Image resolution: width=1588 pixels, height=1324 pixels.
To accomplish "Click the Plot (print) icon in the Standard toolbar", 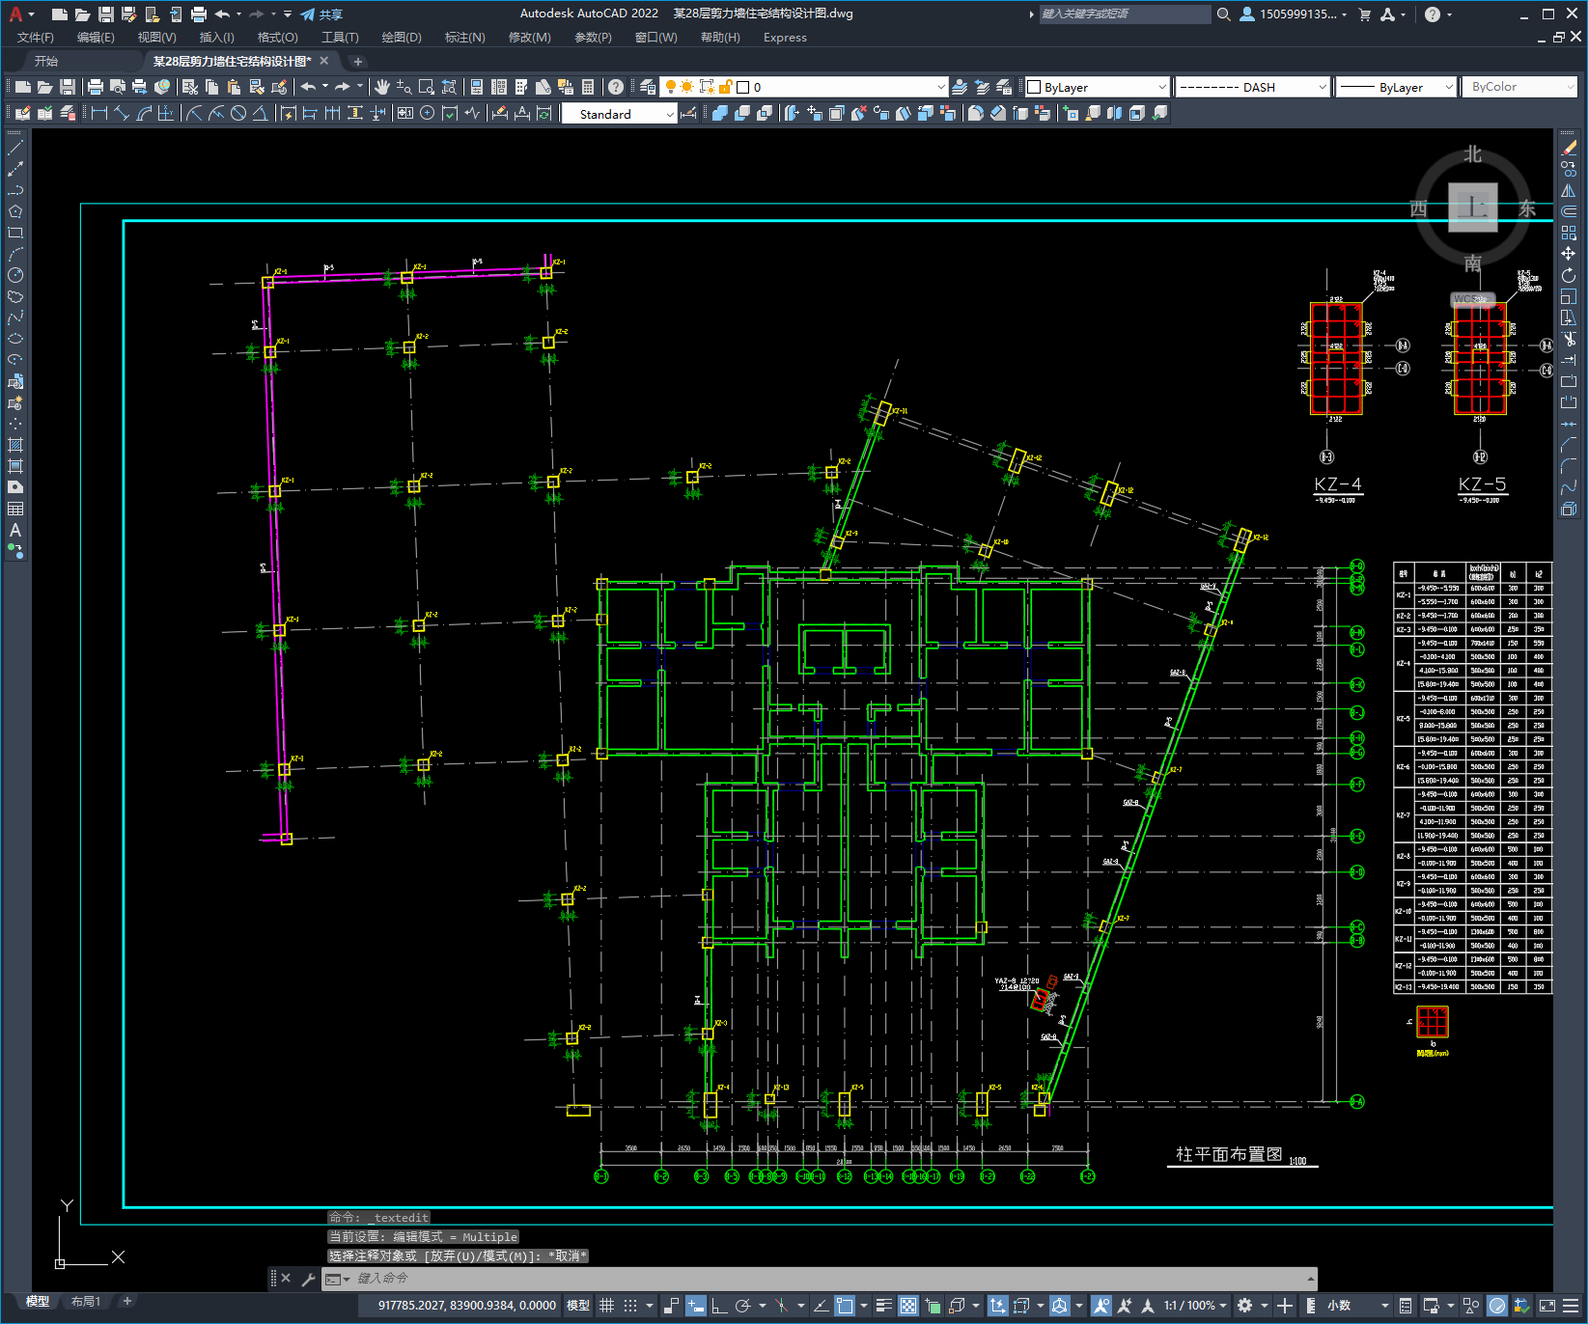I will [x=96, y=87].
